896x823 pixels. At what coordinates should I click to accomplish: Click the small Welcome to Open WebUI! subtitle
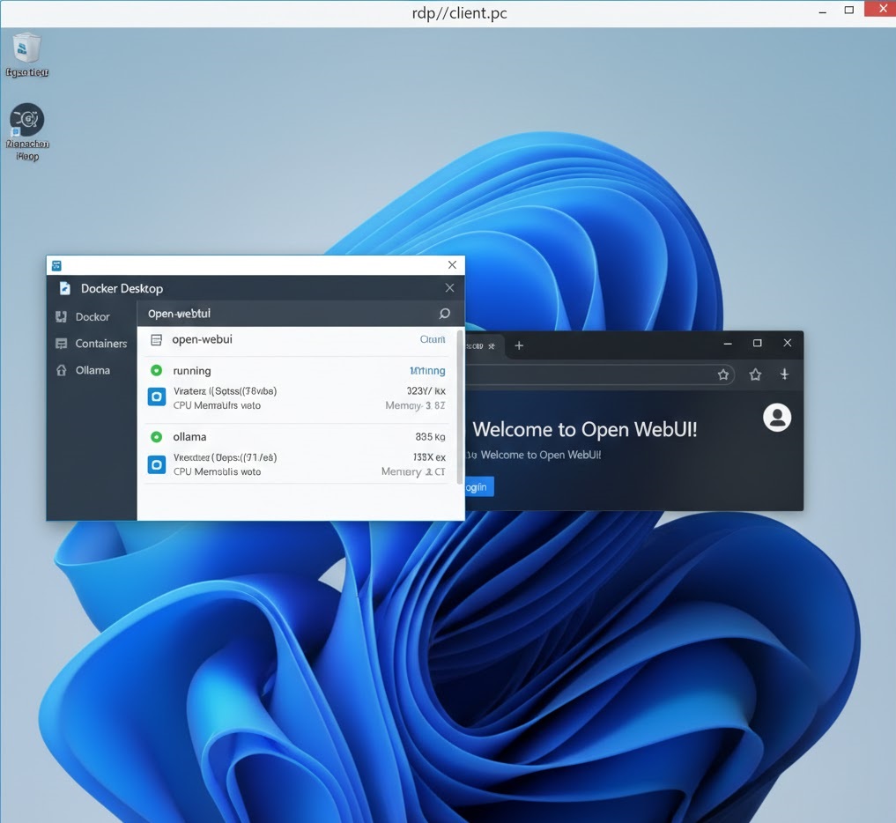(541, 455)
